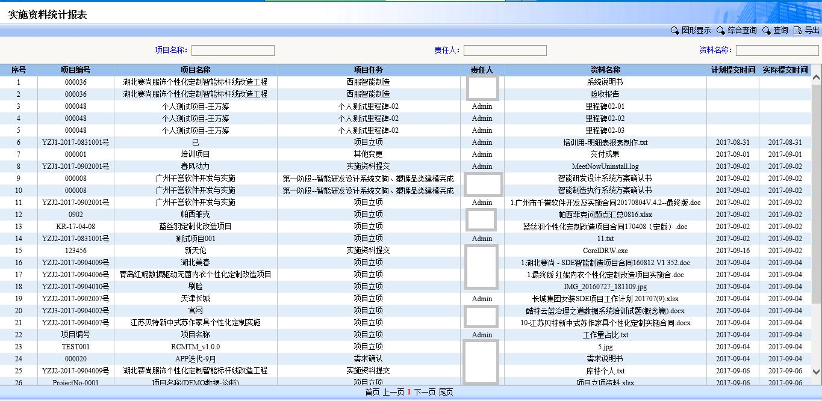The height and width of the screenshot is (401, 822).
Task: Select the 资料名称 column header in table
Action: tap(605, 70)
